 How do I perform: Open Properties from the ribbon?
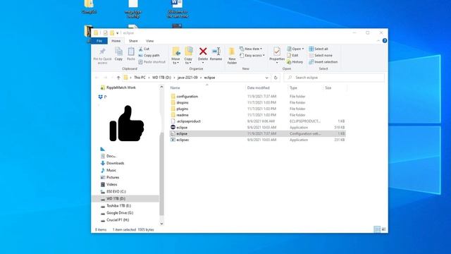[277, 55]
